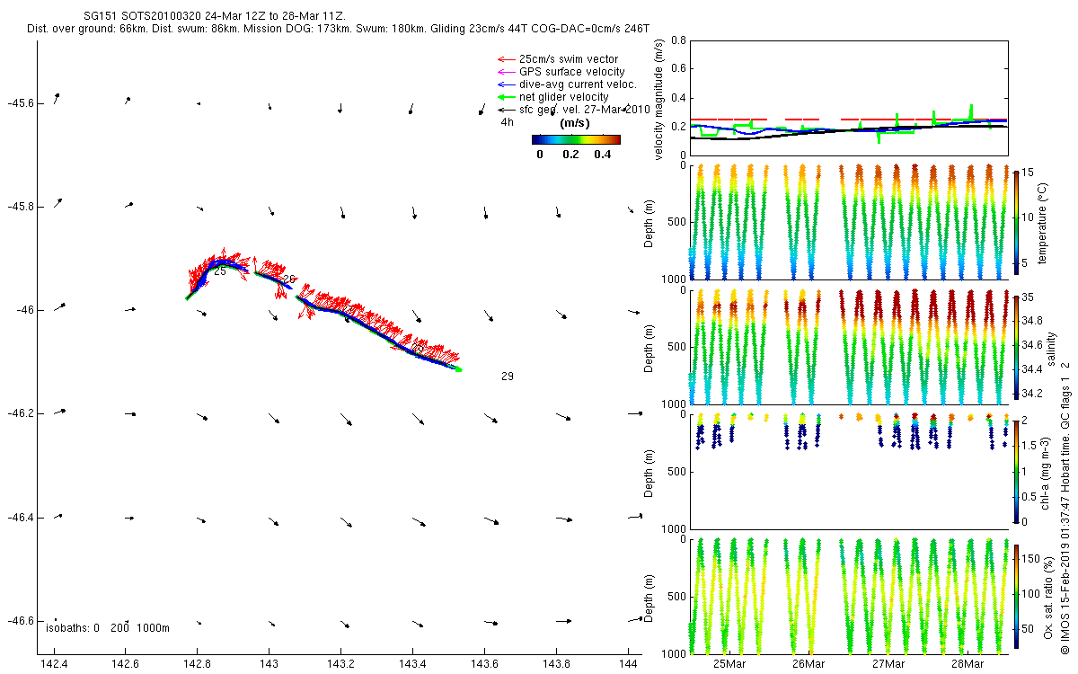Click the black sfc geo. vel. legend arrow
Screen dimensions: 1078x674
(x=506, y=110)
